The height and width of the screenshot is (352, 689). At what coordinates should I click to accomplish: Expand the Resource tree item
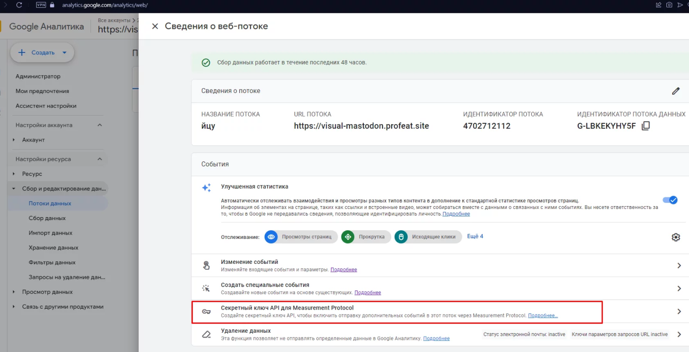[x=14, y=174]
